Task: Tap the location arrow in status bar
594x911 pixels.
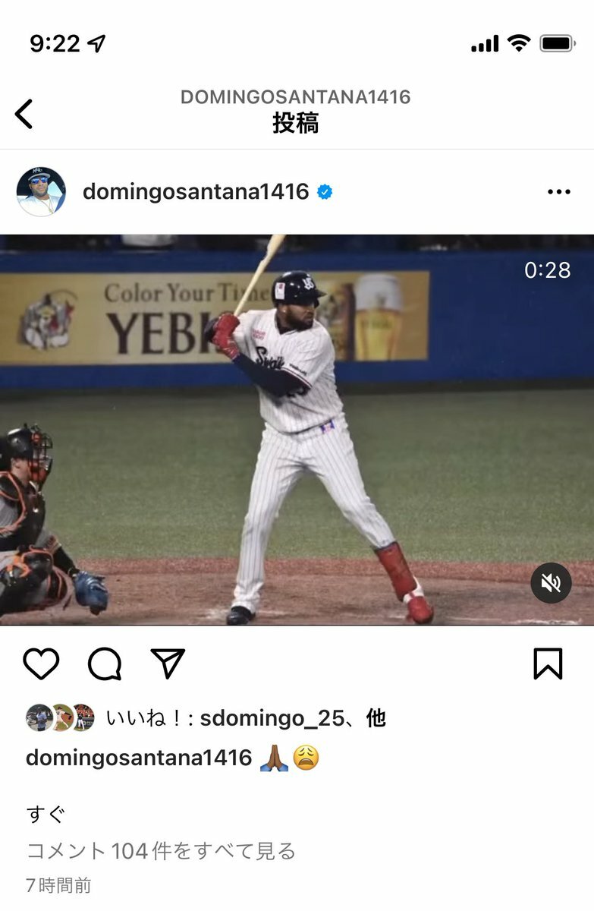Action: coord(96,43)
